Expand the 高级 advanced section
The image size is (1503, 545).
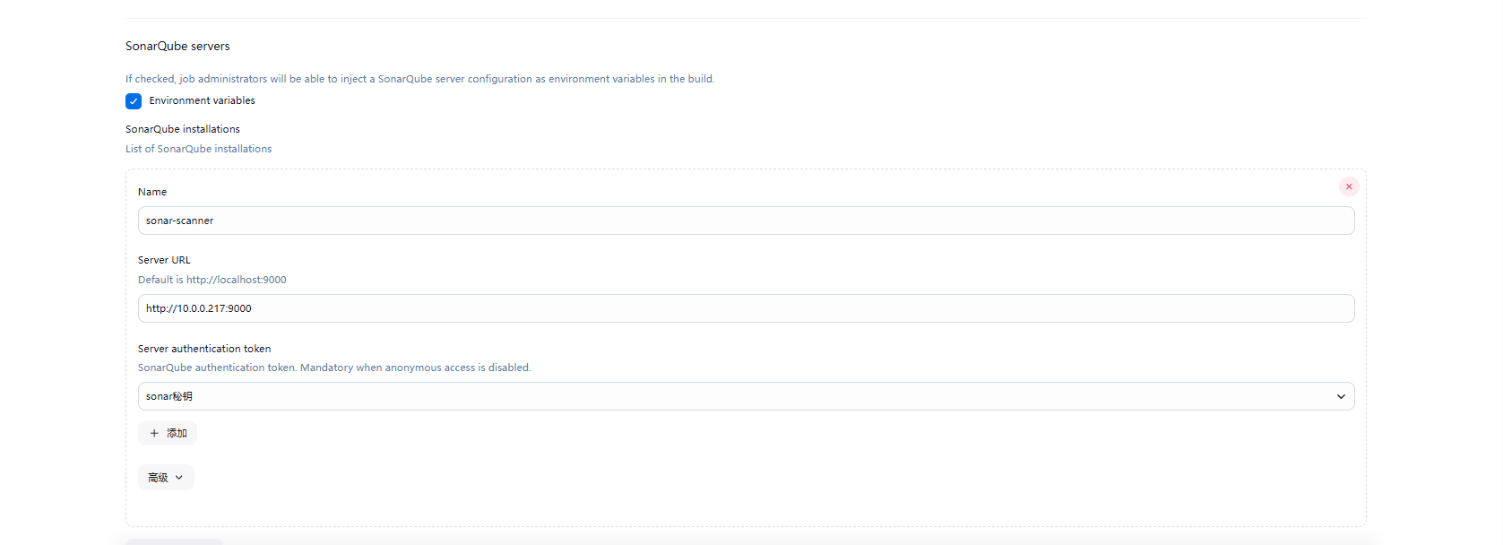tap(166, 478)
